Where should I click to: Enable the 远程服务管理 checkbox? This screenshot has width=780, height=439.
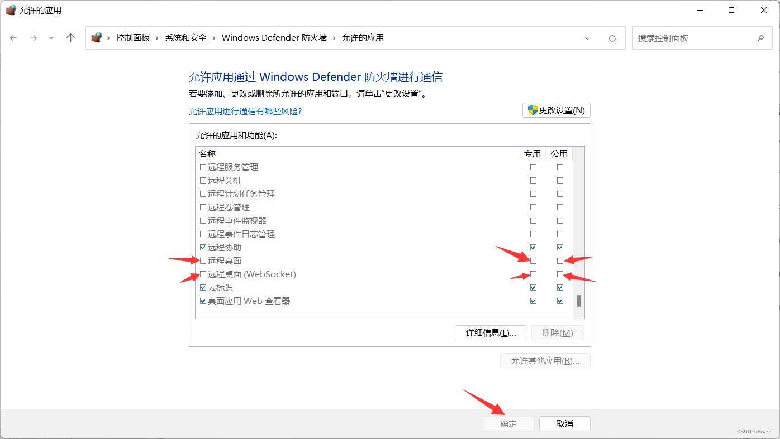pos(203,167)
